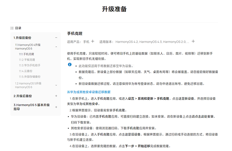Expand the 适用产品 plus icon after 手机
232x151 pixels.
[x=92, y=42]
